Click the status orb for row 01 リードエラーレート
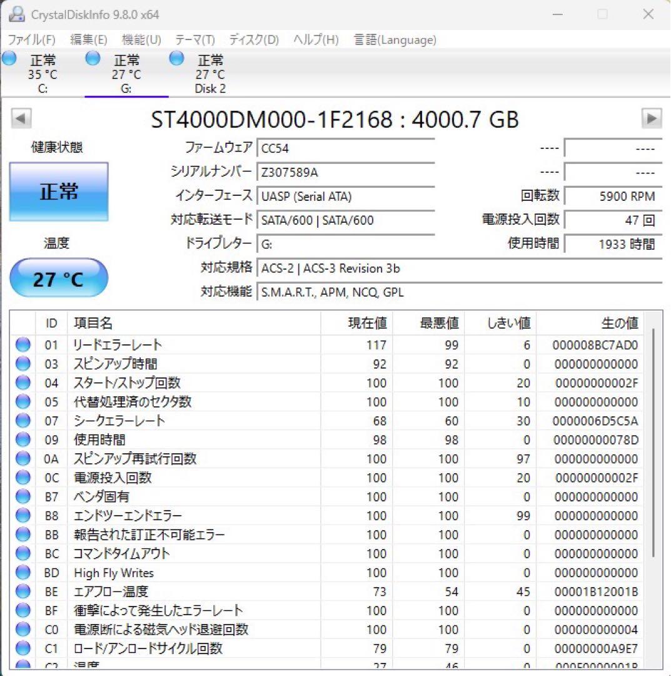The width and height of the screenshot is (671, 676). pos(23,345)
